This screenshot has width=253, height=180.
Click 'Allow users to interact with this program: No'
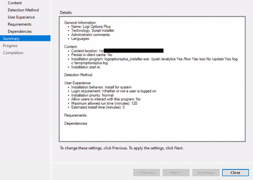pos(106,99)
